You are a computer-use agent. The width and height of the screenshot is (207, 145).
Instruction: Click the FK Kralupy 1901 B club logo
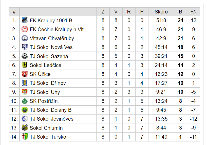[x=25, y=20]
